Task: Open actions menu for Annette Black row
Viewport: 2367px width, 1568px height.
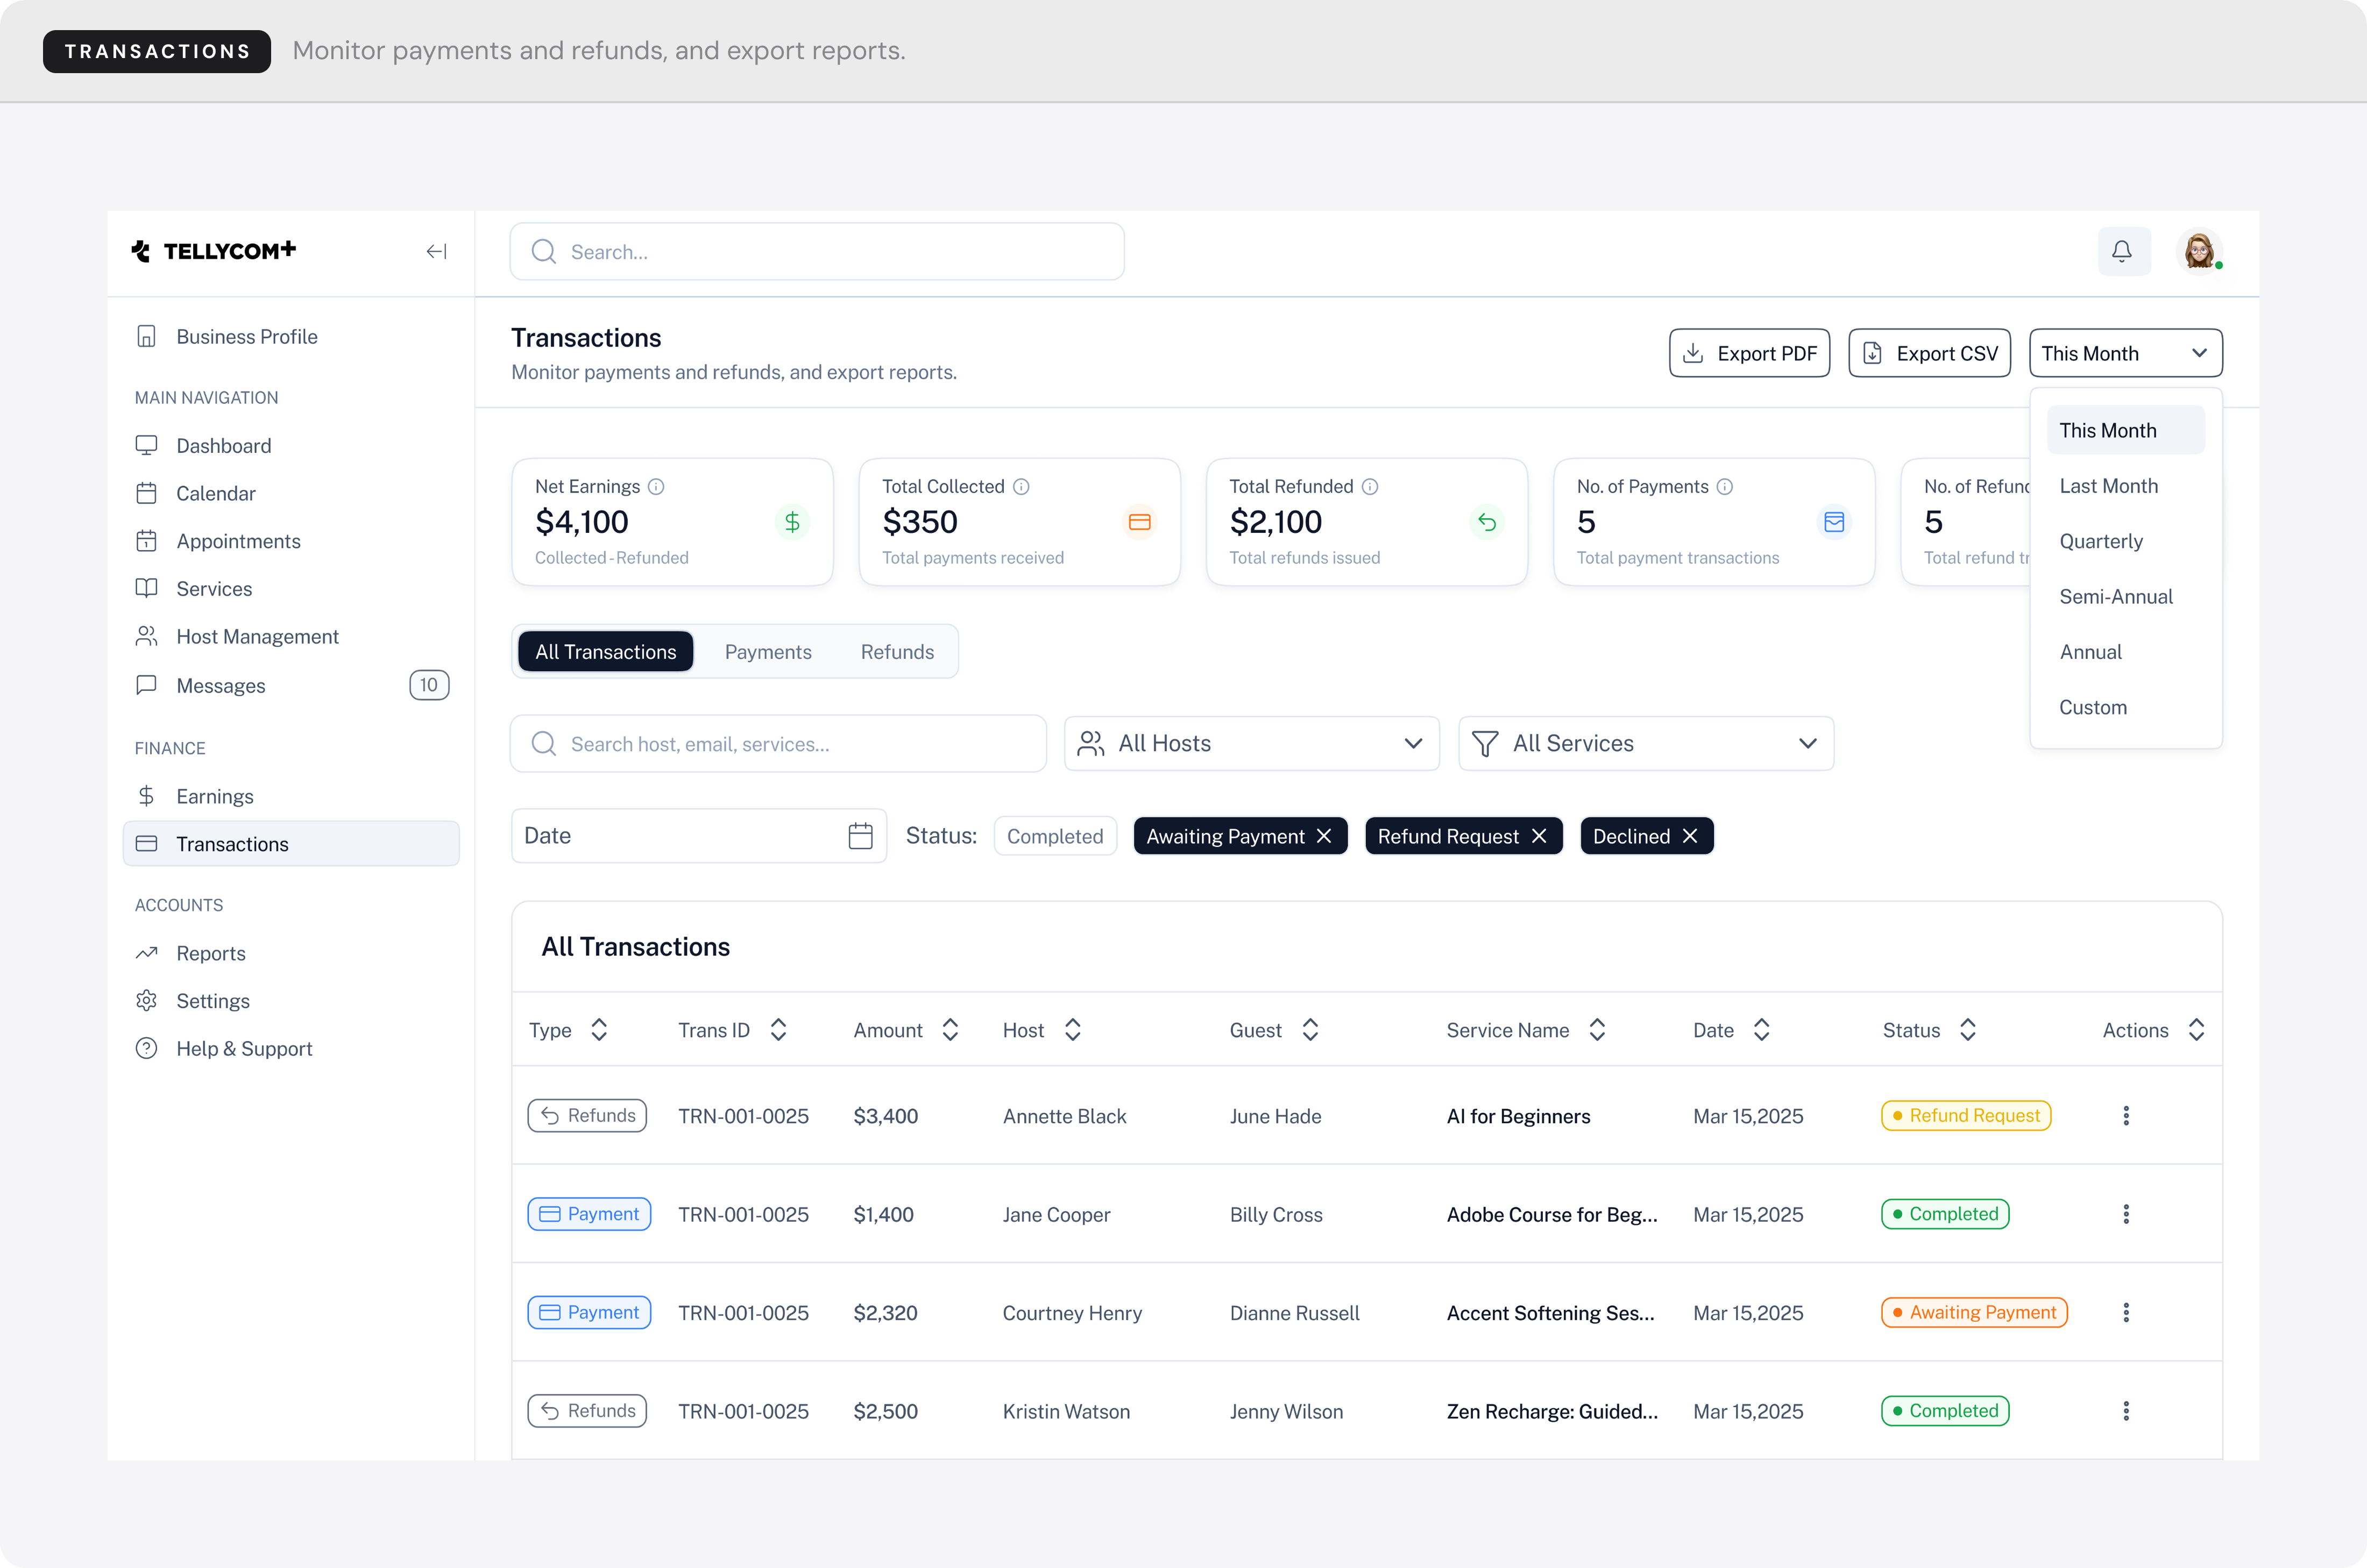Action: click(x=2126, y=1116)
